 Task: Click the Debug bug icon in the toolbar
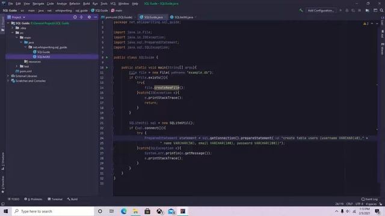(346, 11)
